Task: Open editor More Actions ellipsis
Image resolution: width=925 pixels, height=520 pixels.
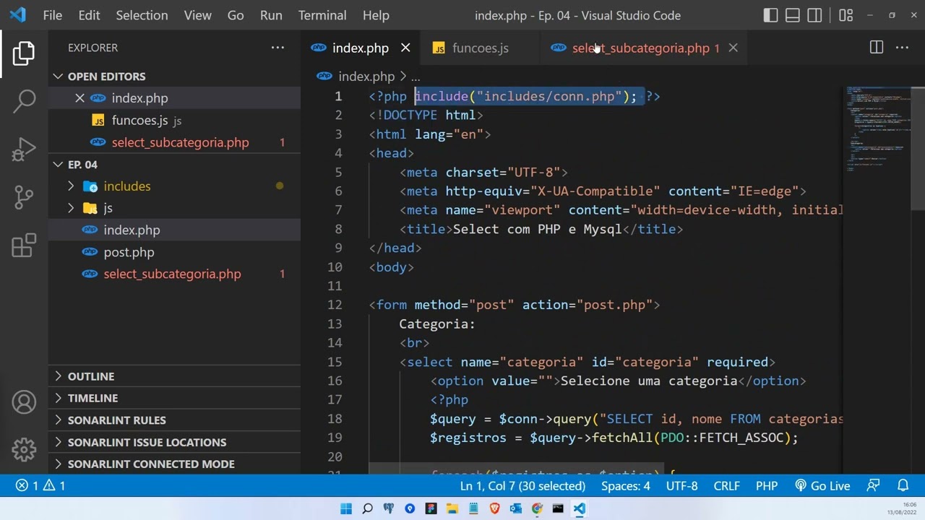Action: click(902, 48)
